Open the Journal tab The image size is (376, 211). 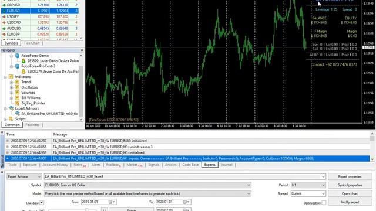(227, 165)
